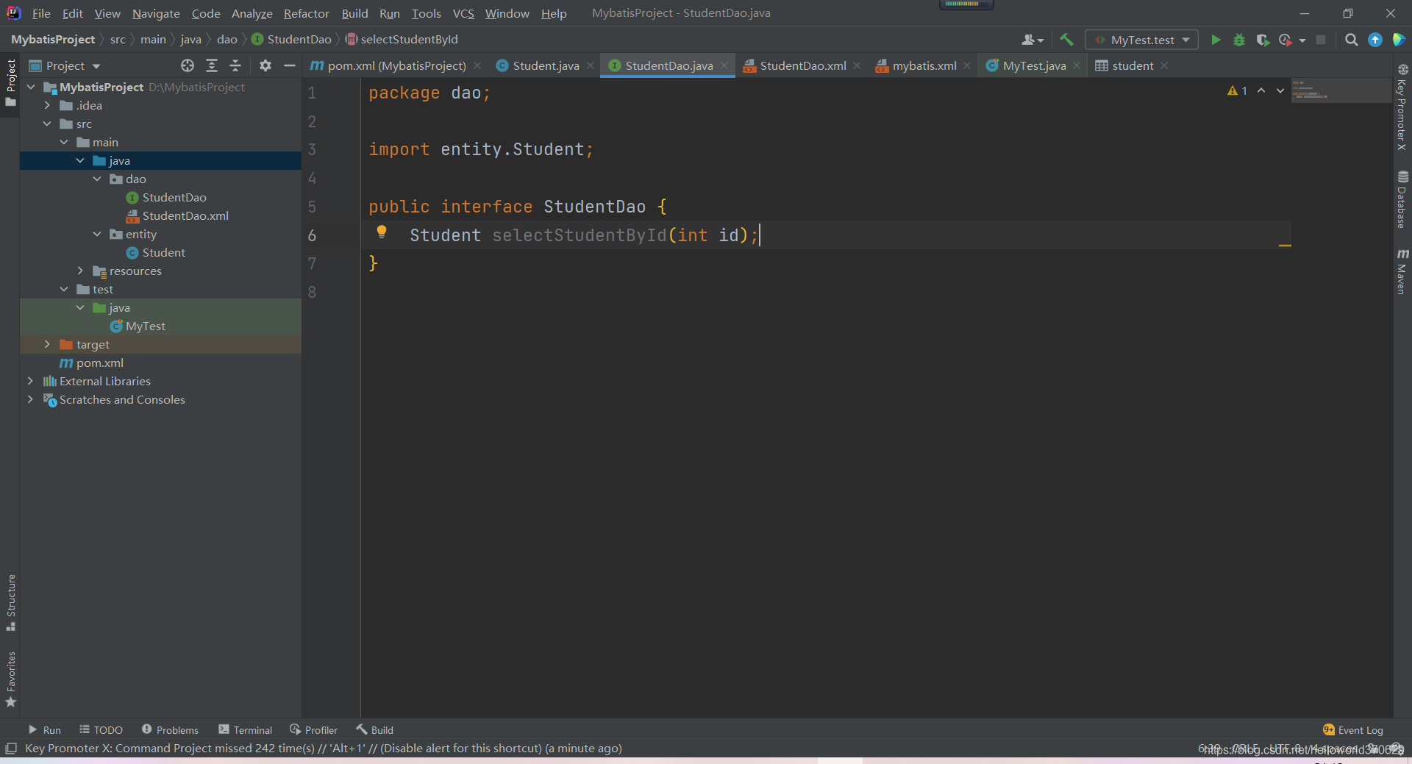The image size is (1412, 764).
Task: Jump to previous highlighted error arrow
Action: pos(1261,90)
